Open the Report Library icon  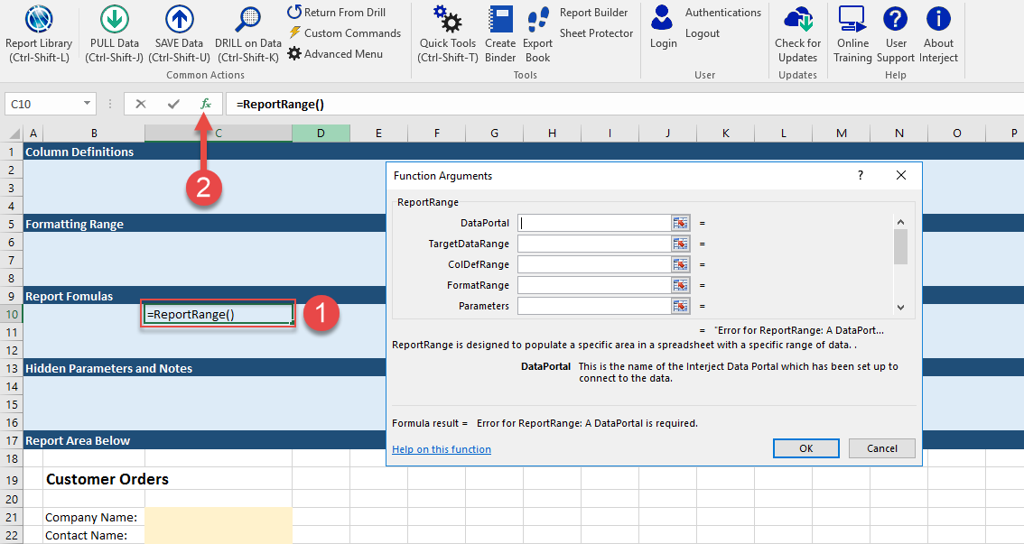coord(39,20)
